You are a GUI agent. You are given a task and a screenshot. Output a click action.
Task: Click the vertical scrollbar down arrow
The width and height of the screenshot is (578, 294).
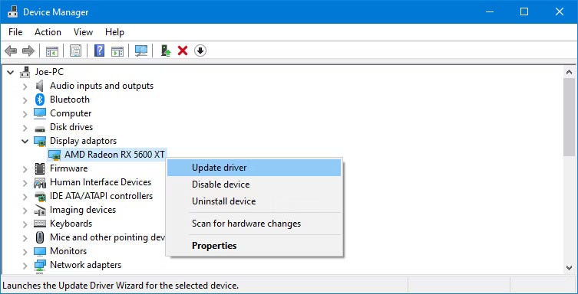(x=569, y=268)
